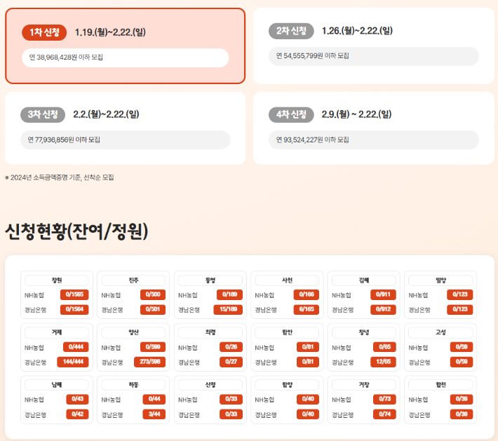The width and height of the screenshot is (498, 441).
Task: Click the 거창 region header
Action: (364, 385)
